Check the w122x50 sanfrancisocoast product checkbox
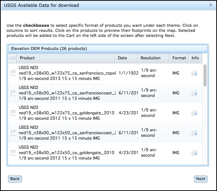Screen dimensions: 217x191 (x=13, y=133)
